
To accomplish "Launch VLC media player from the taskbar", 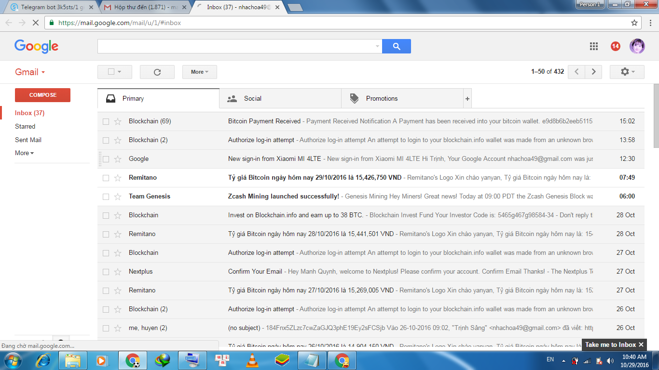I will (x=251, y=360).
